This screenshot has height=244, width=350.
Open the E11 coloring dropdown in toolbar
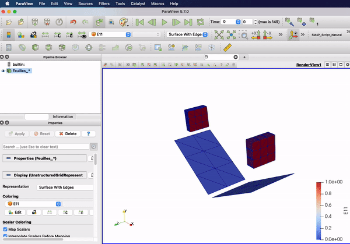coord(110,34)
